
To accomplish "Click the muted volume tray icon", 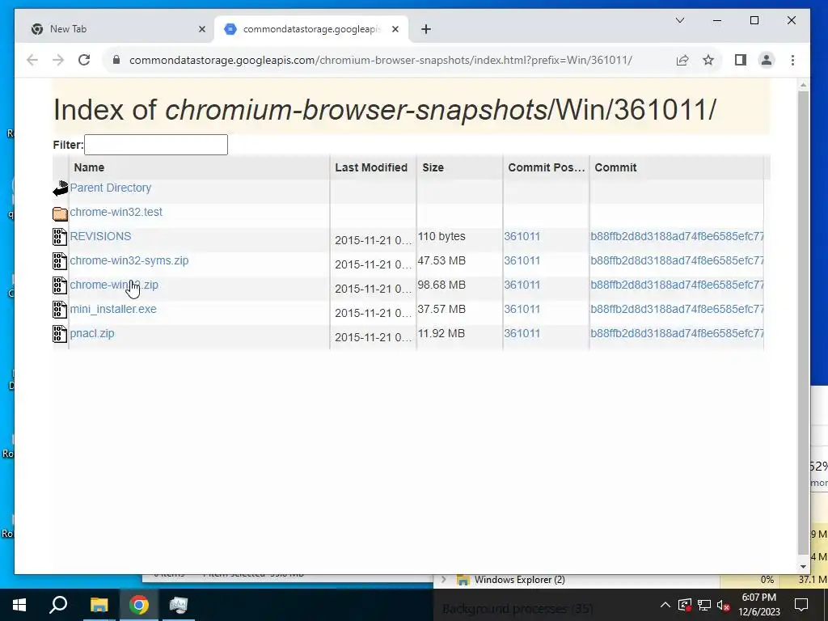I will click(724, 605).
